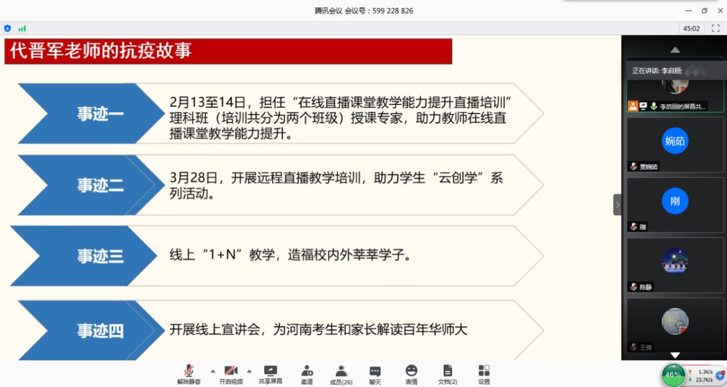727x387 pixels.
Task: Open audio options arrow beside 解除静音
Action: [213, 370]
